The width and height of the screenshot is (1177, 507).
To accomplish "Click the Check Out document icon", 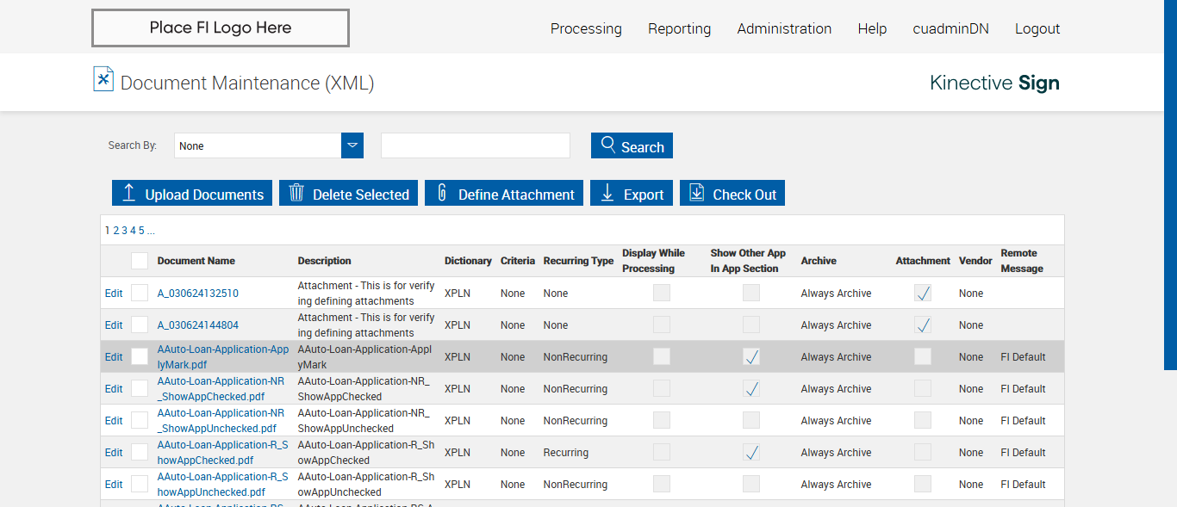I will pyautogui.click(x=697, y=193).
